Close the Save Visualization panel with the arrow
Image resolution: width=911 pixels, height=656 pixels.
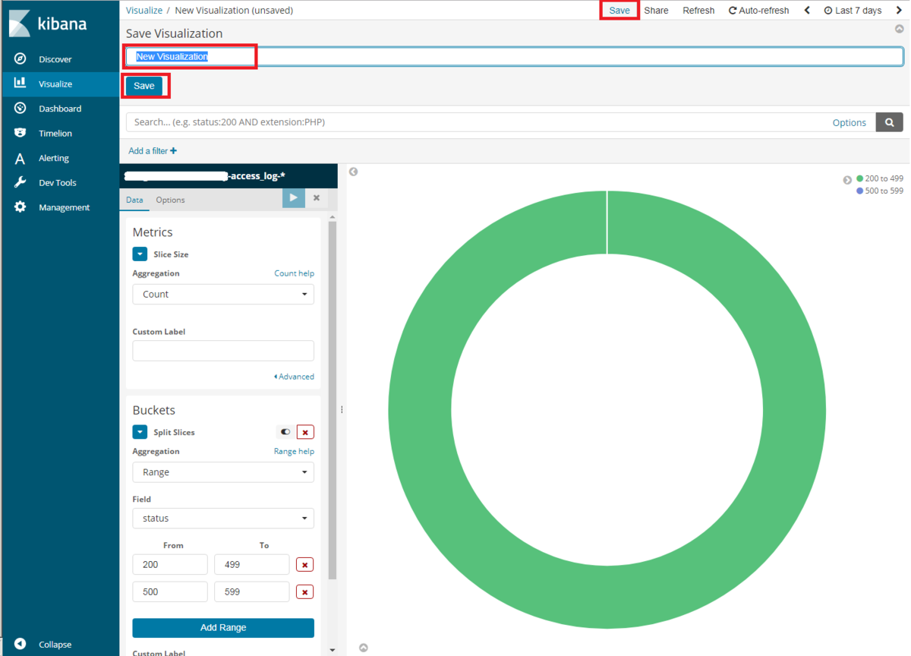click(x=899, y=29)
